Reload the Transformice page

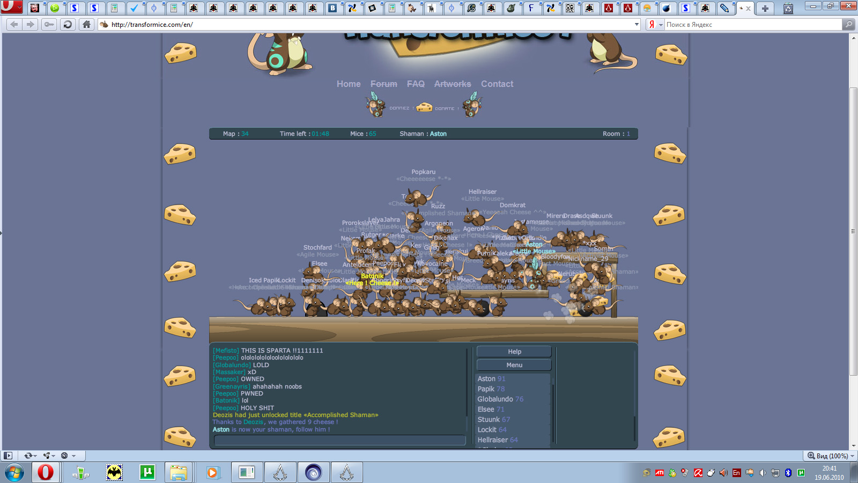[x=68, y=24]
